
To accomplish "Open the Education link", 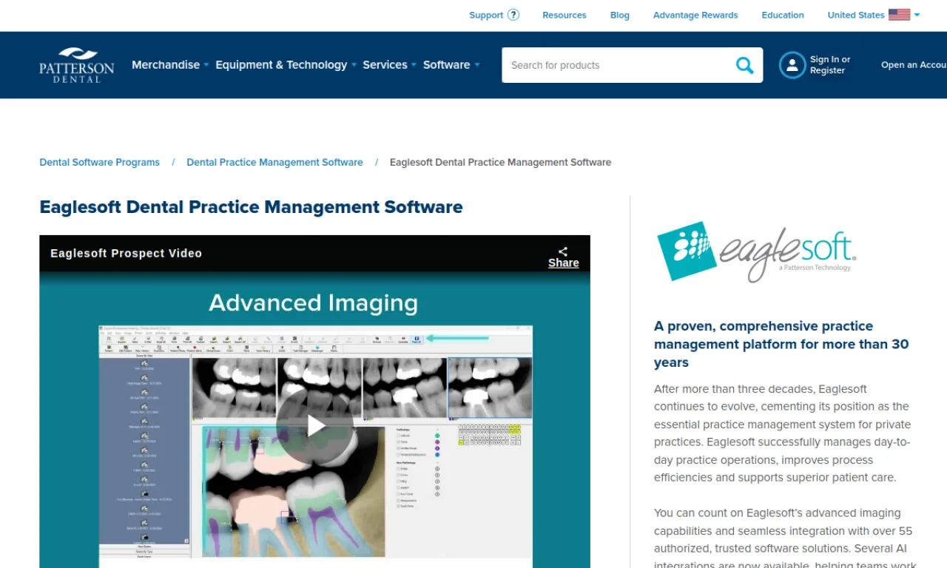I will click(x=783, y=15).
